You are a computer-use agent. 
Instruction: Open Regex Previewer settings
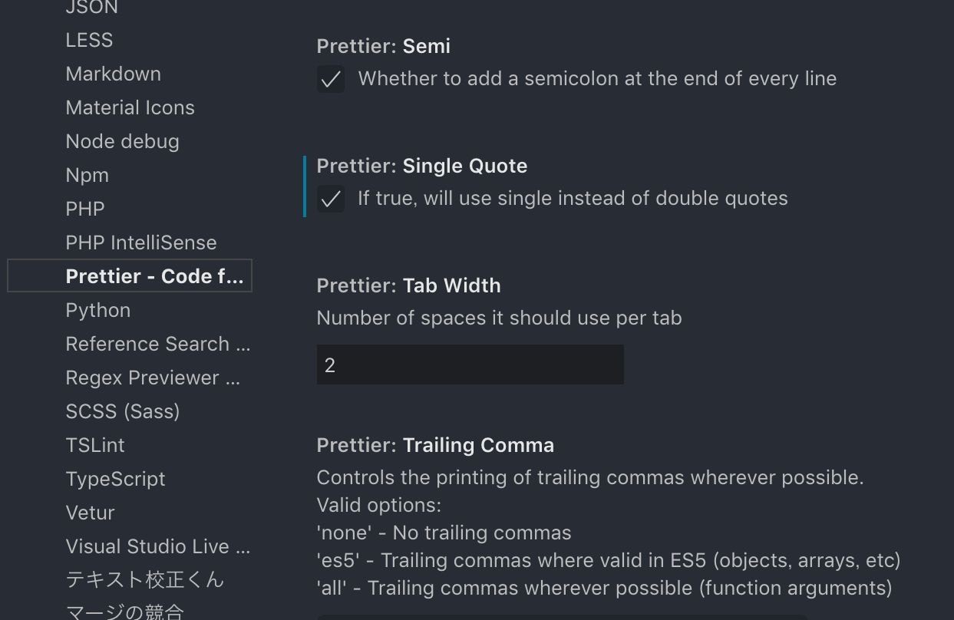[153, 378]
